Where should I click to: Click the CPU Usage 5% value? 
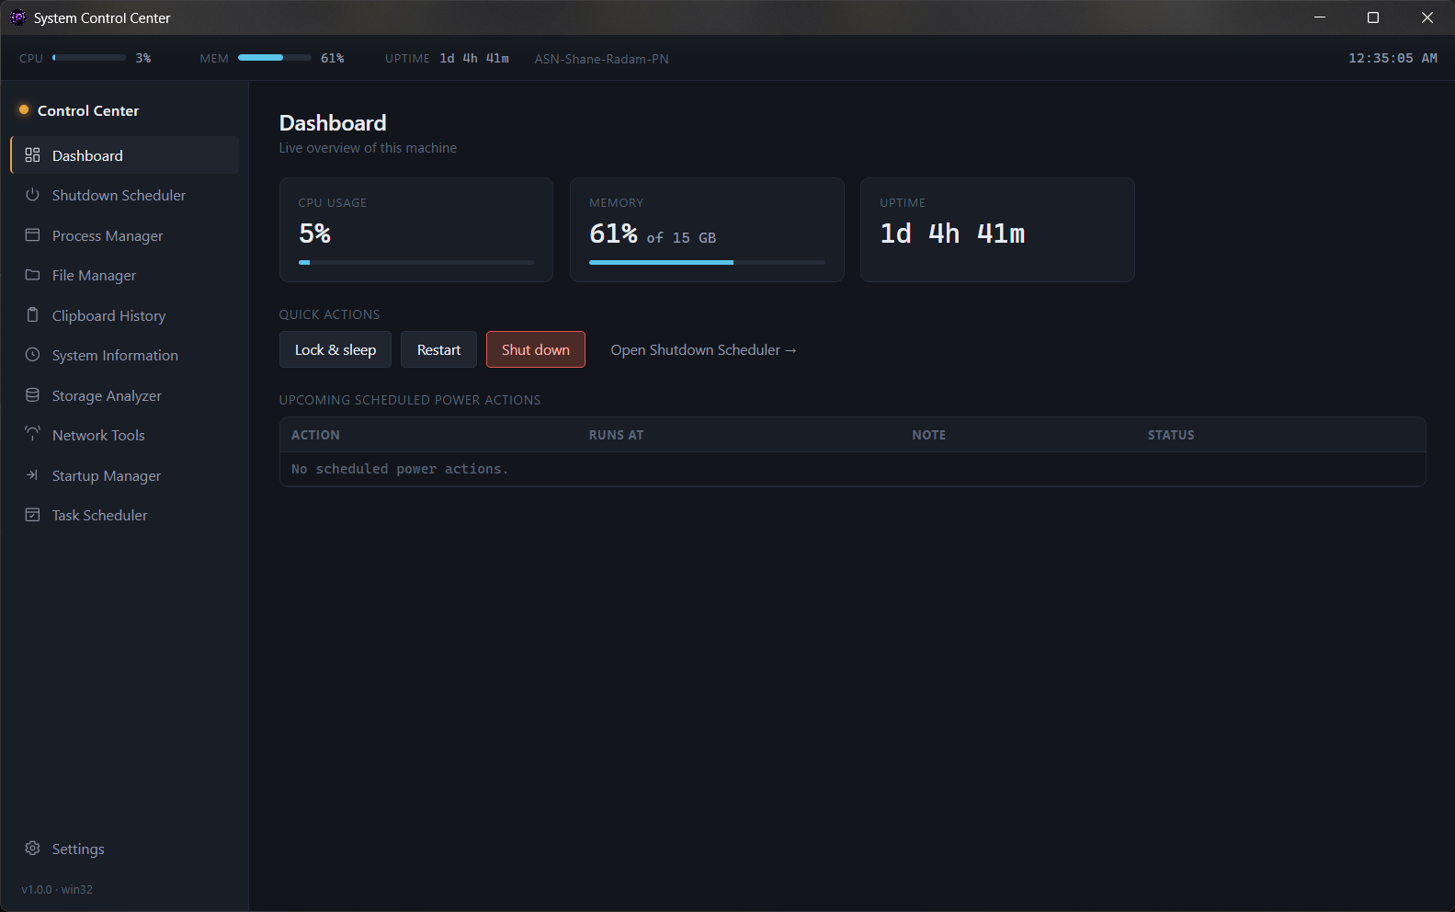(x=314, y=234)
